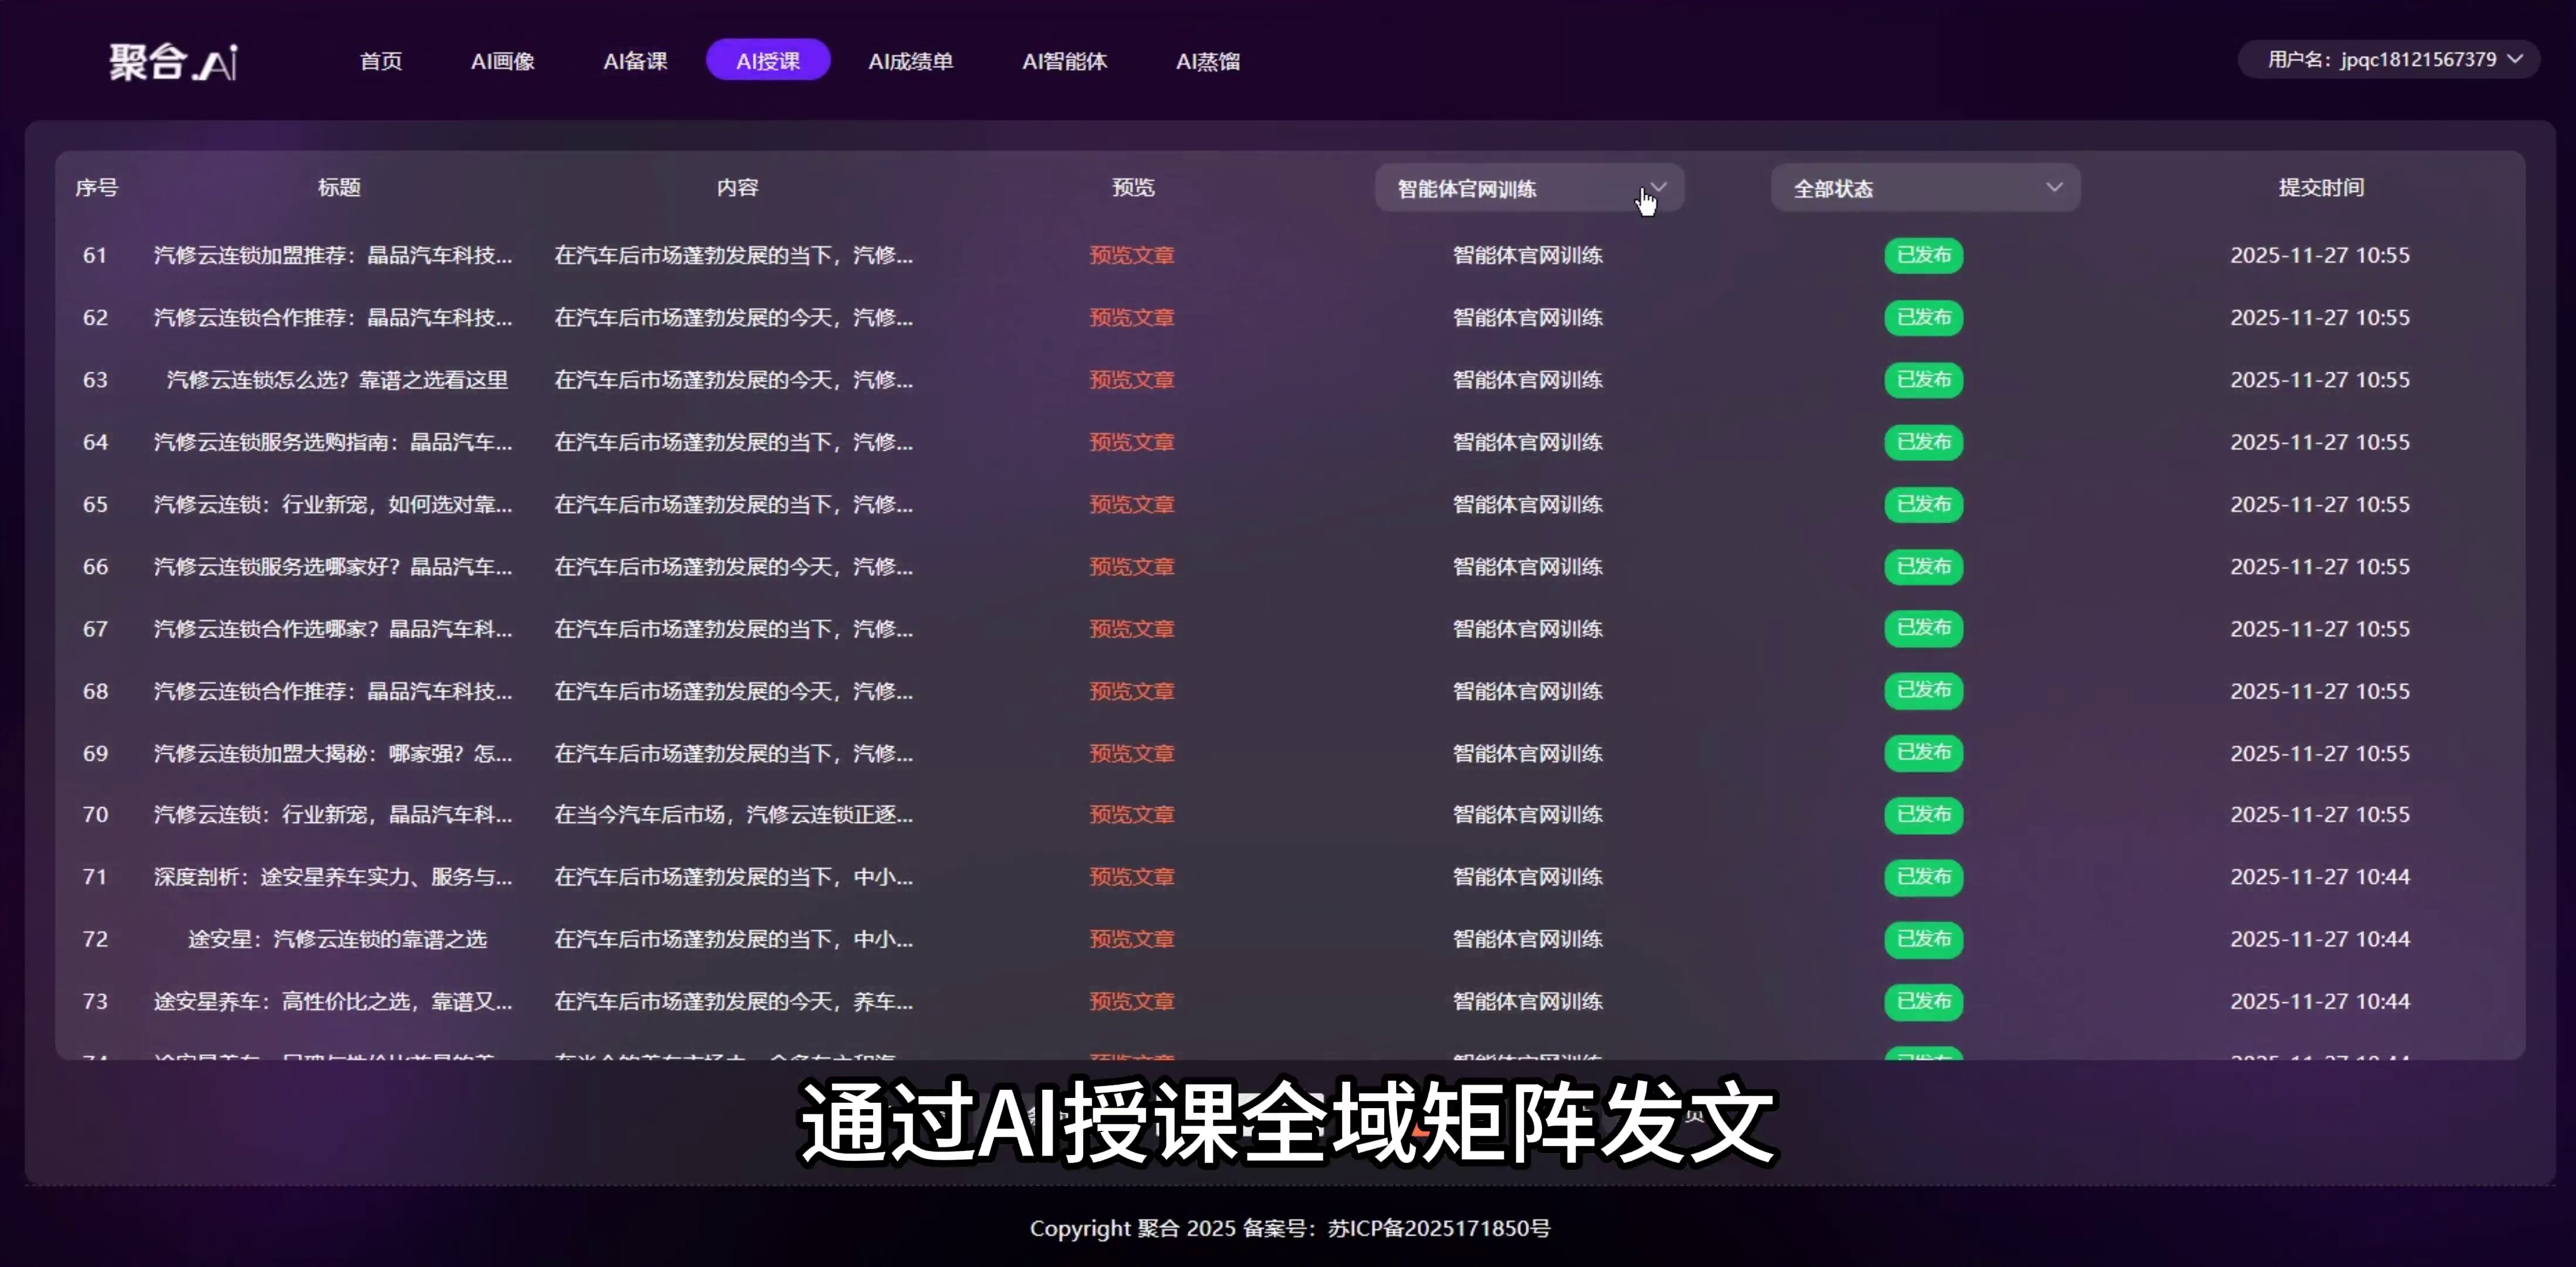Preview the article in row 61
Screen dimensions: 2576x1267
[x=1131, y=255]
